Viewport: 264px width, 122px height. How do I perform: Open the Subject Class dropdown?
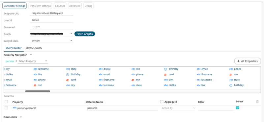[x=51, y=41]
